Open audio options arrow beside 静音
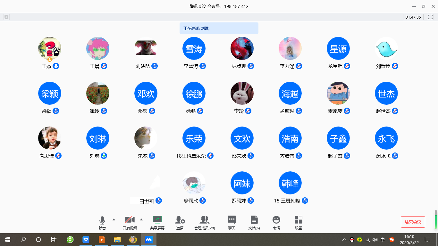The width and height of the screenshot is (438, 246). (114, 219)
